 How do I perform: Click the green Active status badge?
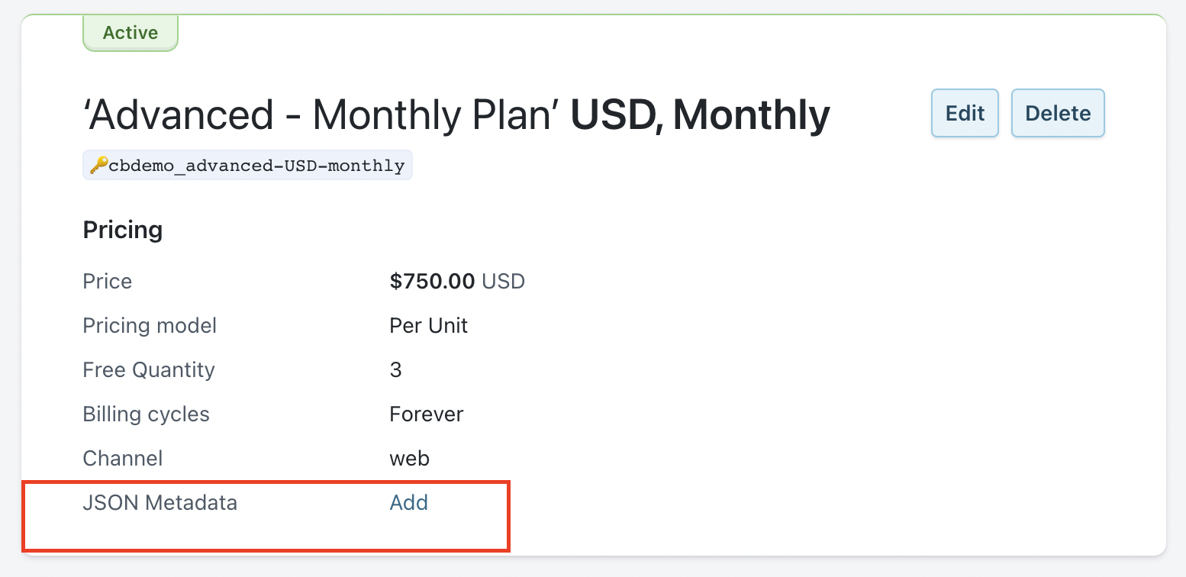[x=130, y=33]
